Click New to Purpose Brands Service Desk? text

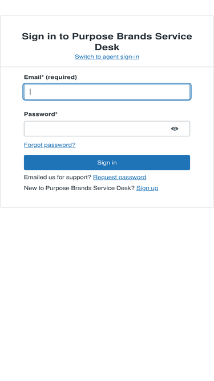[x=79, y=188]
